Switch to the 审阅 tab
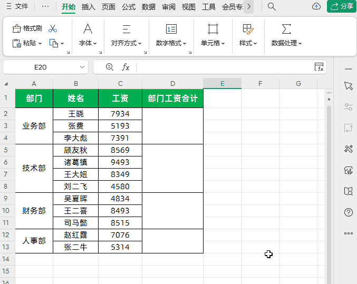The image size is (357, 284). (x=169, y=7)
